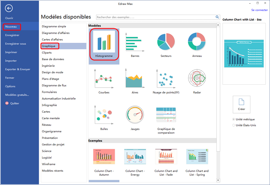This screenshot has width=270, height=185.
Task: Click Enregistrer sous in the sidebar
Action: 15,44
